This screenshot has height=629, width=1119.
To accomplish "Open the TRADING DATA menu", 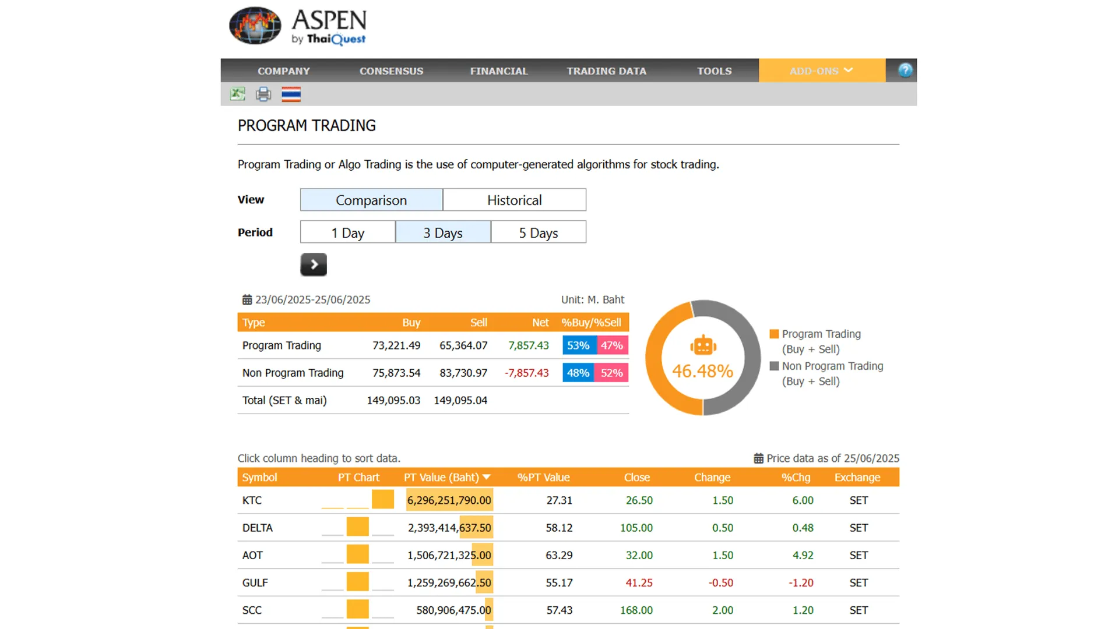I will point(606,70).
